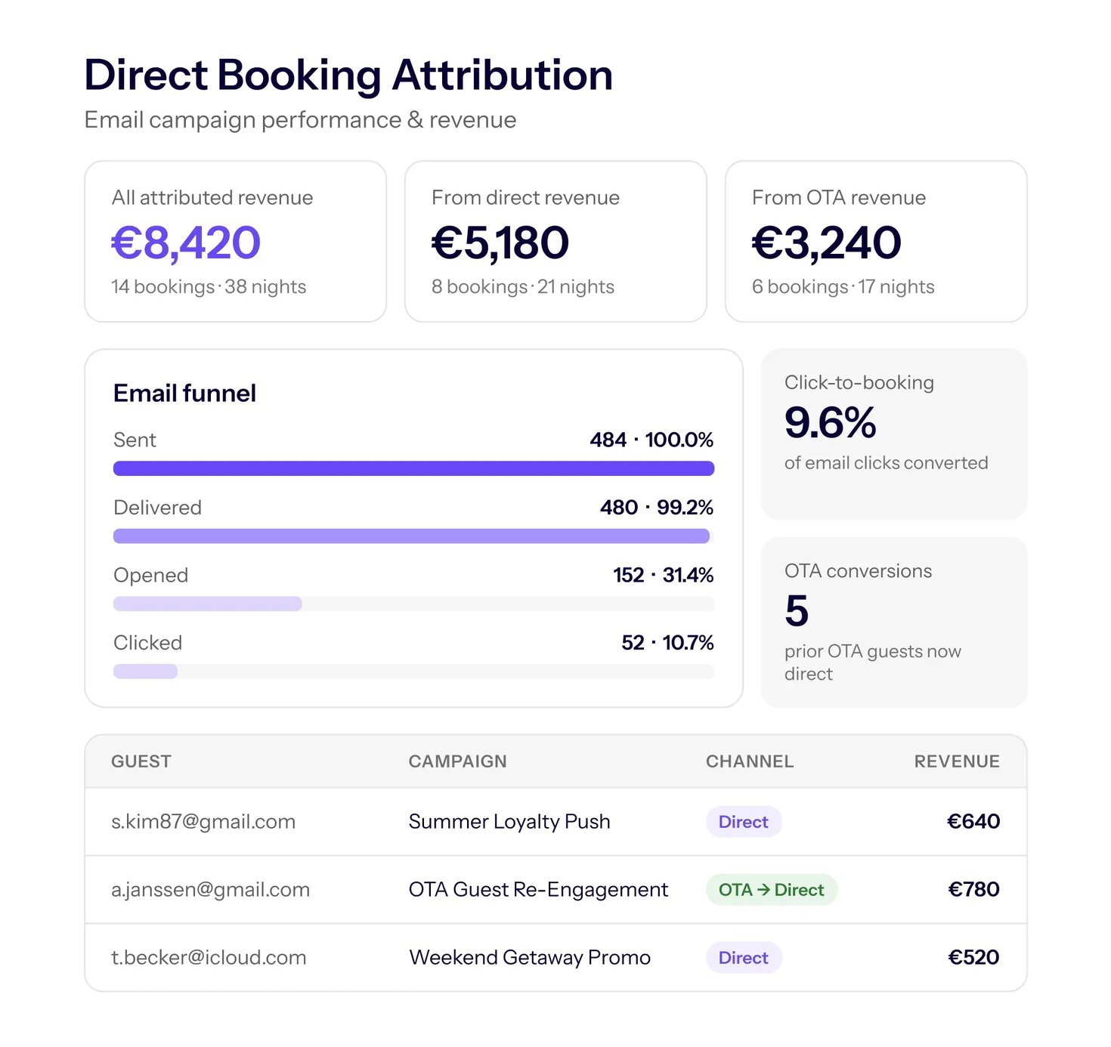Click the '6 bookings · 17 nights' text
This screenshot has height=1047, width=1111.
843,287
